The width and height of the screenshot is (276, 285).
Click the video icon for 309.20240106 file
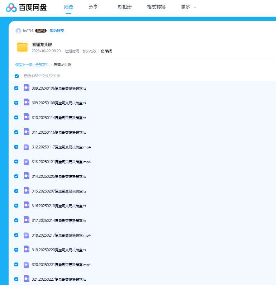[x=27, y=87]
